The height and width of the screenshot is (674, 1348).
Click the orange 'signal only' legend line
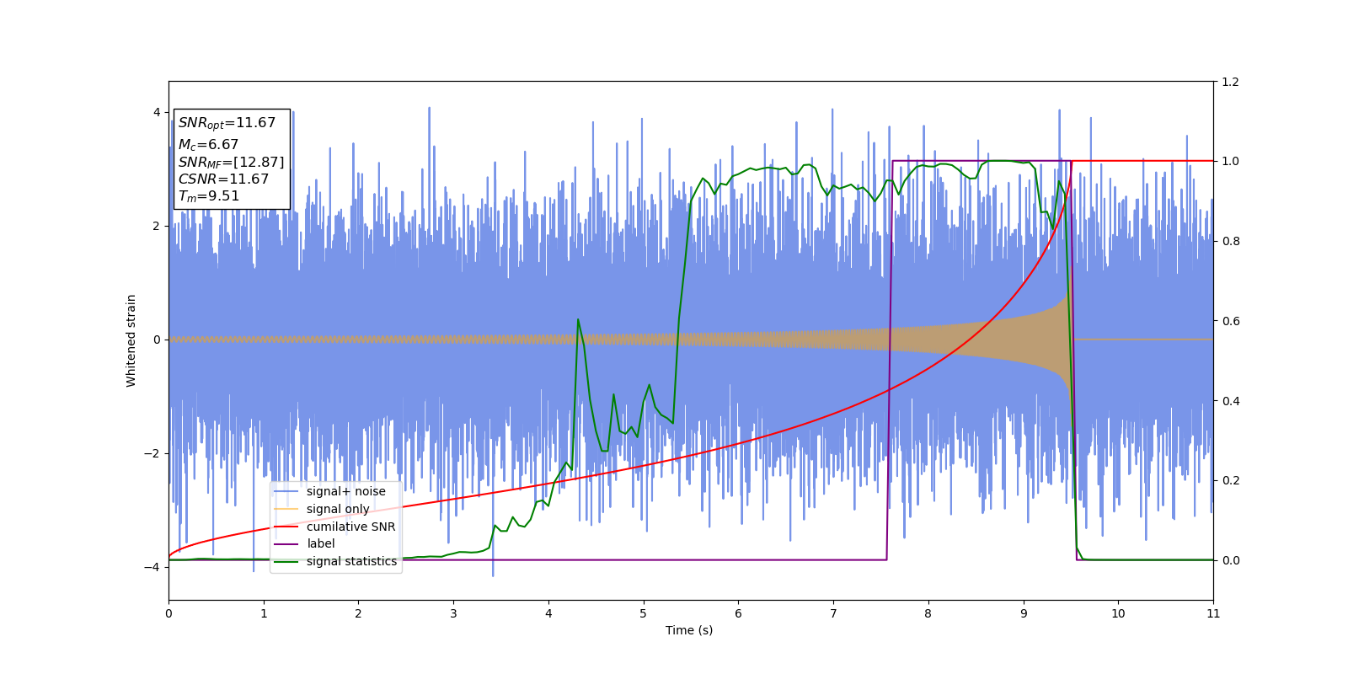click(287, 509)
